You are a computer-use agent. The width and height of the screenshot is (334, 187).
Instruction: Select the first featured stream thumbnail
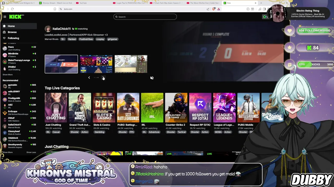61,64
